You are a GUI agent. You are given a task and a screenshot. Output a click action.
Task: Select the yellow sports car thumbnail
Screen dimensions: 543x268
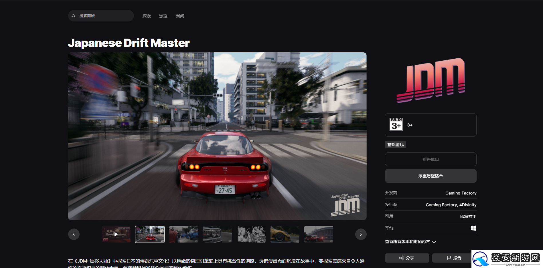click(x=285, y=234)
